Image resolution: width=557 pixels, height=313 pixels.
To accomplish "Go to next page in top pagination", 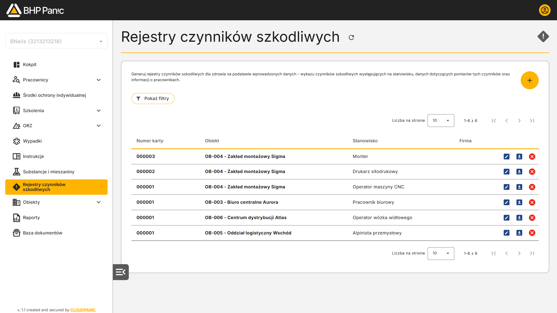I will pyautogui.click(x=519, y=121).
